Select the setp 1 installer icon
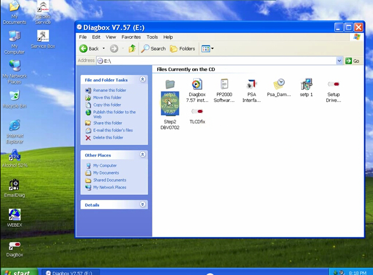Screen dimensions: 373x275 pyautogui.click(x=306, y=88)
